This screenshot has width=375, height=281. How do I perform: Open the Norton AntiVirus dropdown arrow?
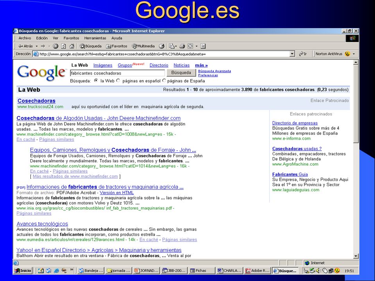(x=354, y=54)
